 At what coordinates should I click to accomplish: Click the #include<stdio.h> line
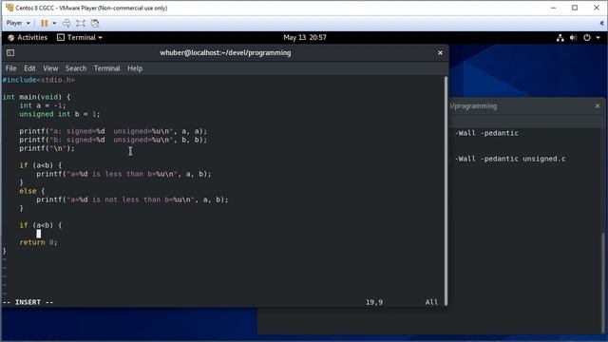tap(38, 80)
